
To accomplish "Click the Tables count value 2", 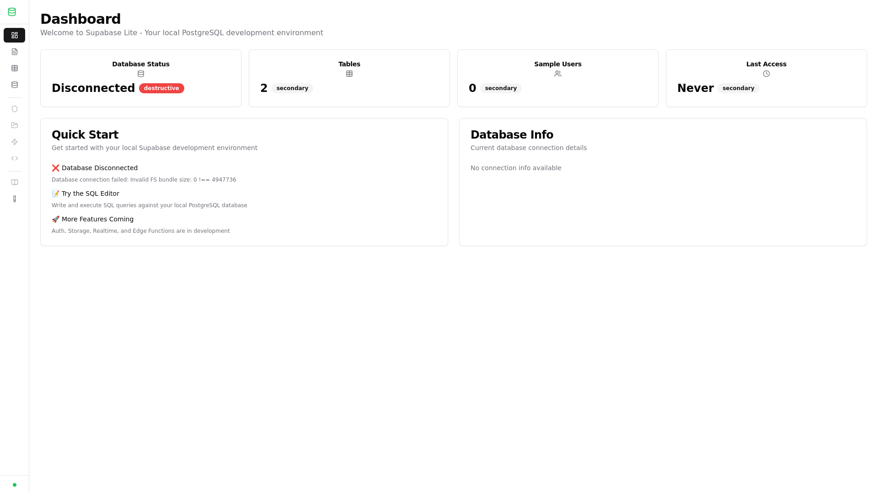I will (x=264, y=88).
